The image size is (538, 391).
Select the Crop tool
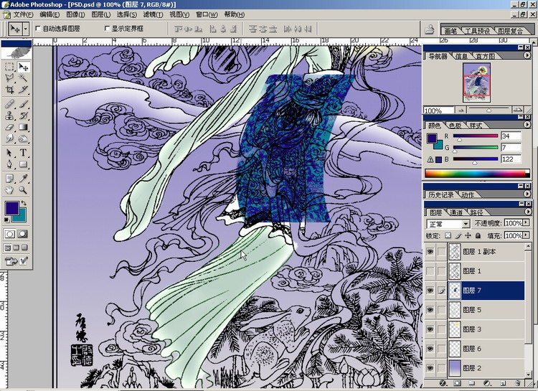click(x=9, y=90)
